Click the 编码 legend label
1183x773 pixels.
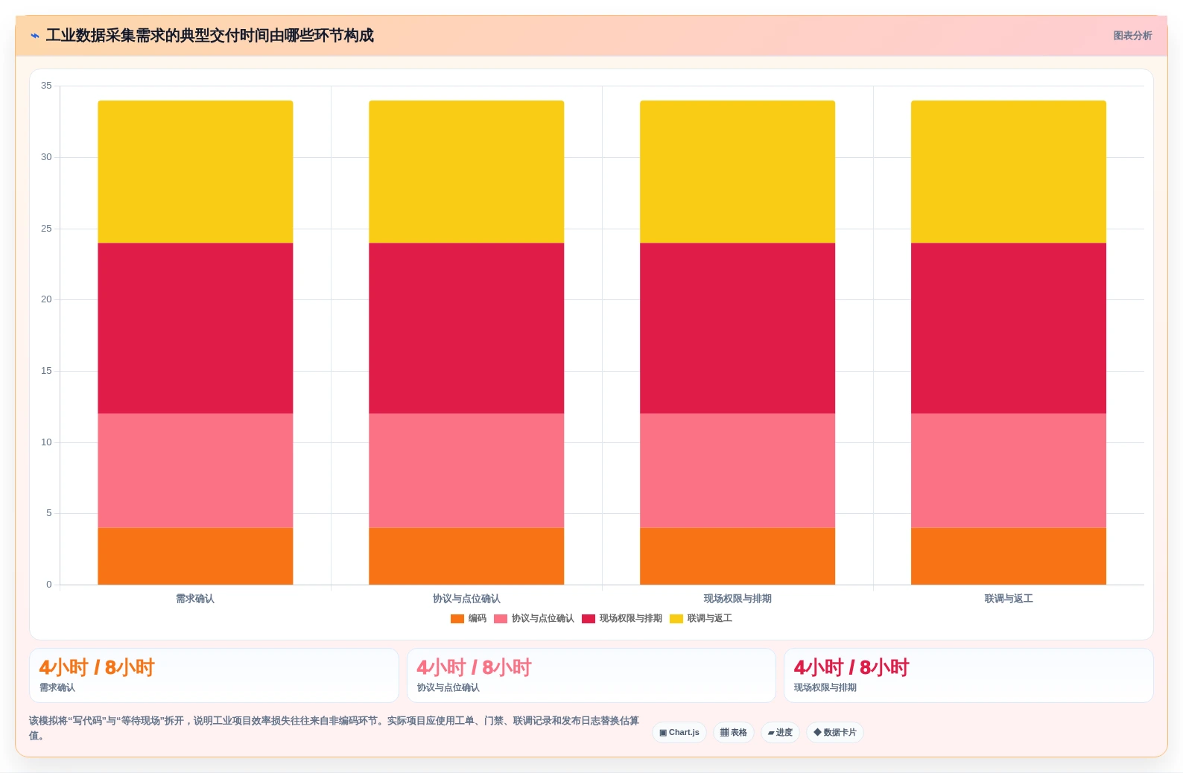pyautogui.click(x=478, y=619)
